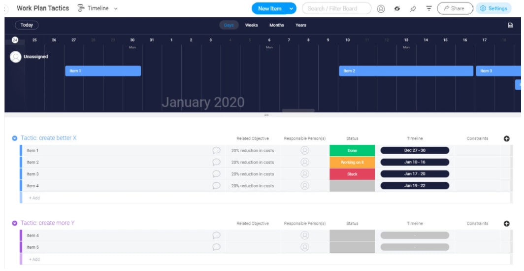
Task: Click the Item 3 bar in timeline
Action: click(x=498, y=71)
